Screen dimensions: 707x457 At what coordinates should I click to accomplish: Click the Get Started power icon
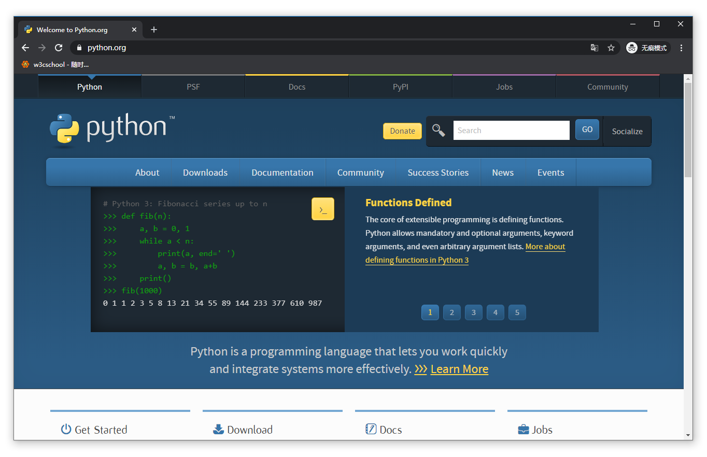66,429
